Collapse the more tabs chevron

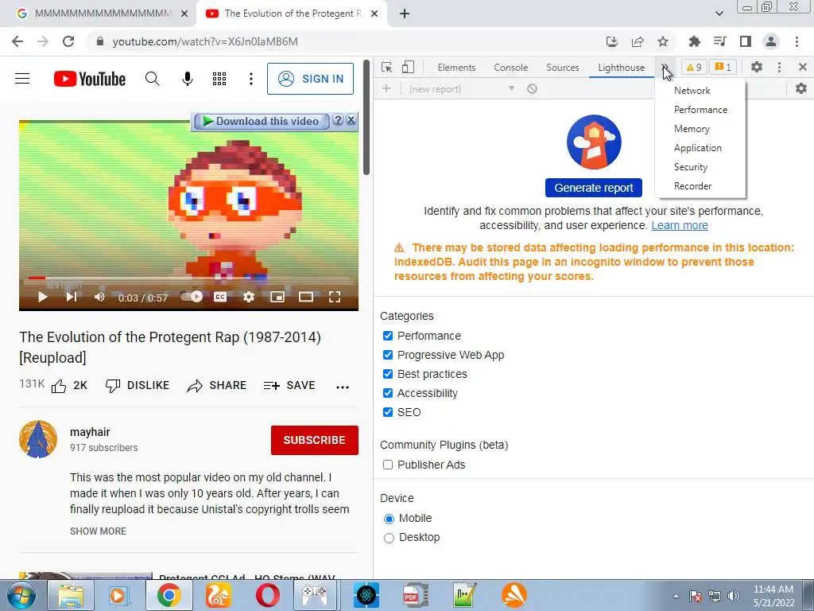665,68
